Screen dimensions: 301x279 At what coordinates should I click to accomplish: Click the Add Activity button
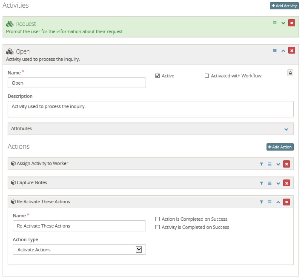tap(284, 6)
